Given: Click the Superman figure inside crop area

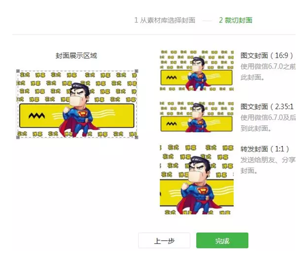Looking at the screenshot, I should coord(79,110).
